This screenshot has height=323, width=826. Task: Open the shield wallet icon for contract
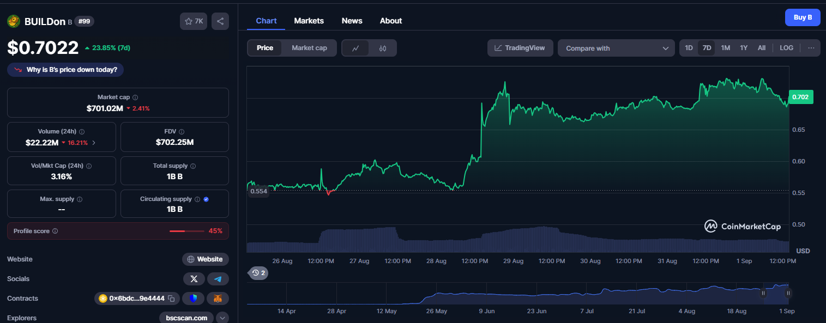pyautogui.click(x=194, y=298)
